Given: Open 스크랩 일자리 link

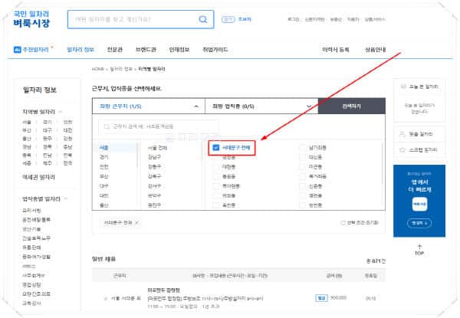Looking at the screenshot, I should click(423, 149).
